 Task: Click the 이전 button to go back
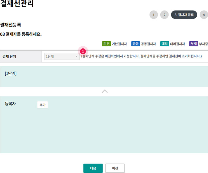point(115,168)
